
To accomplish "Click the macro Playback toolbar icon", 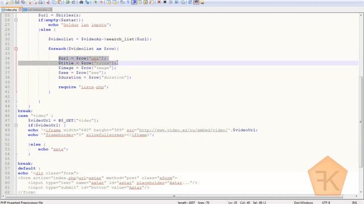I will tap(171, 2).
